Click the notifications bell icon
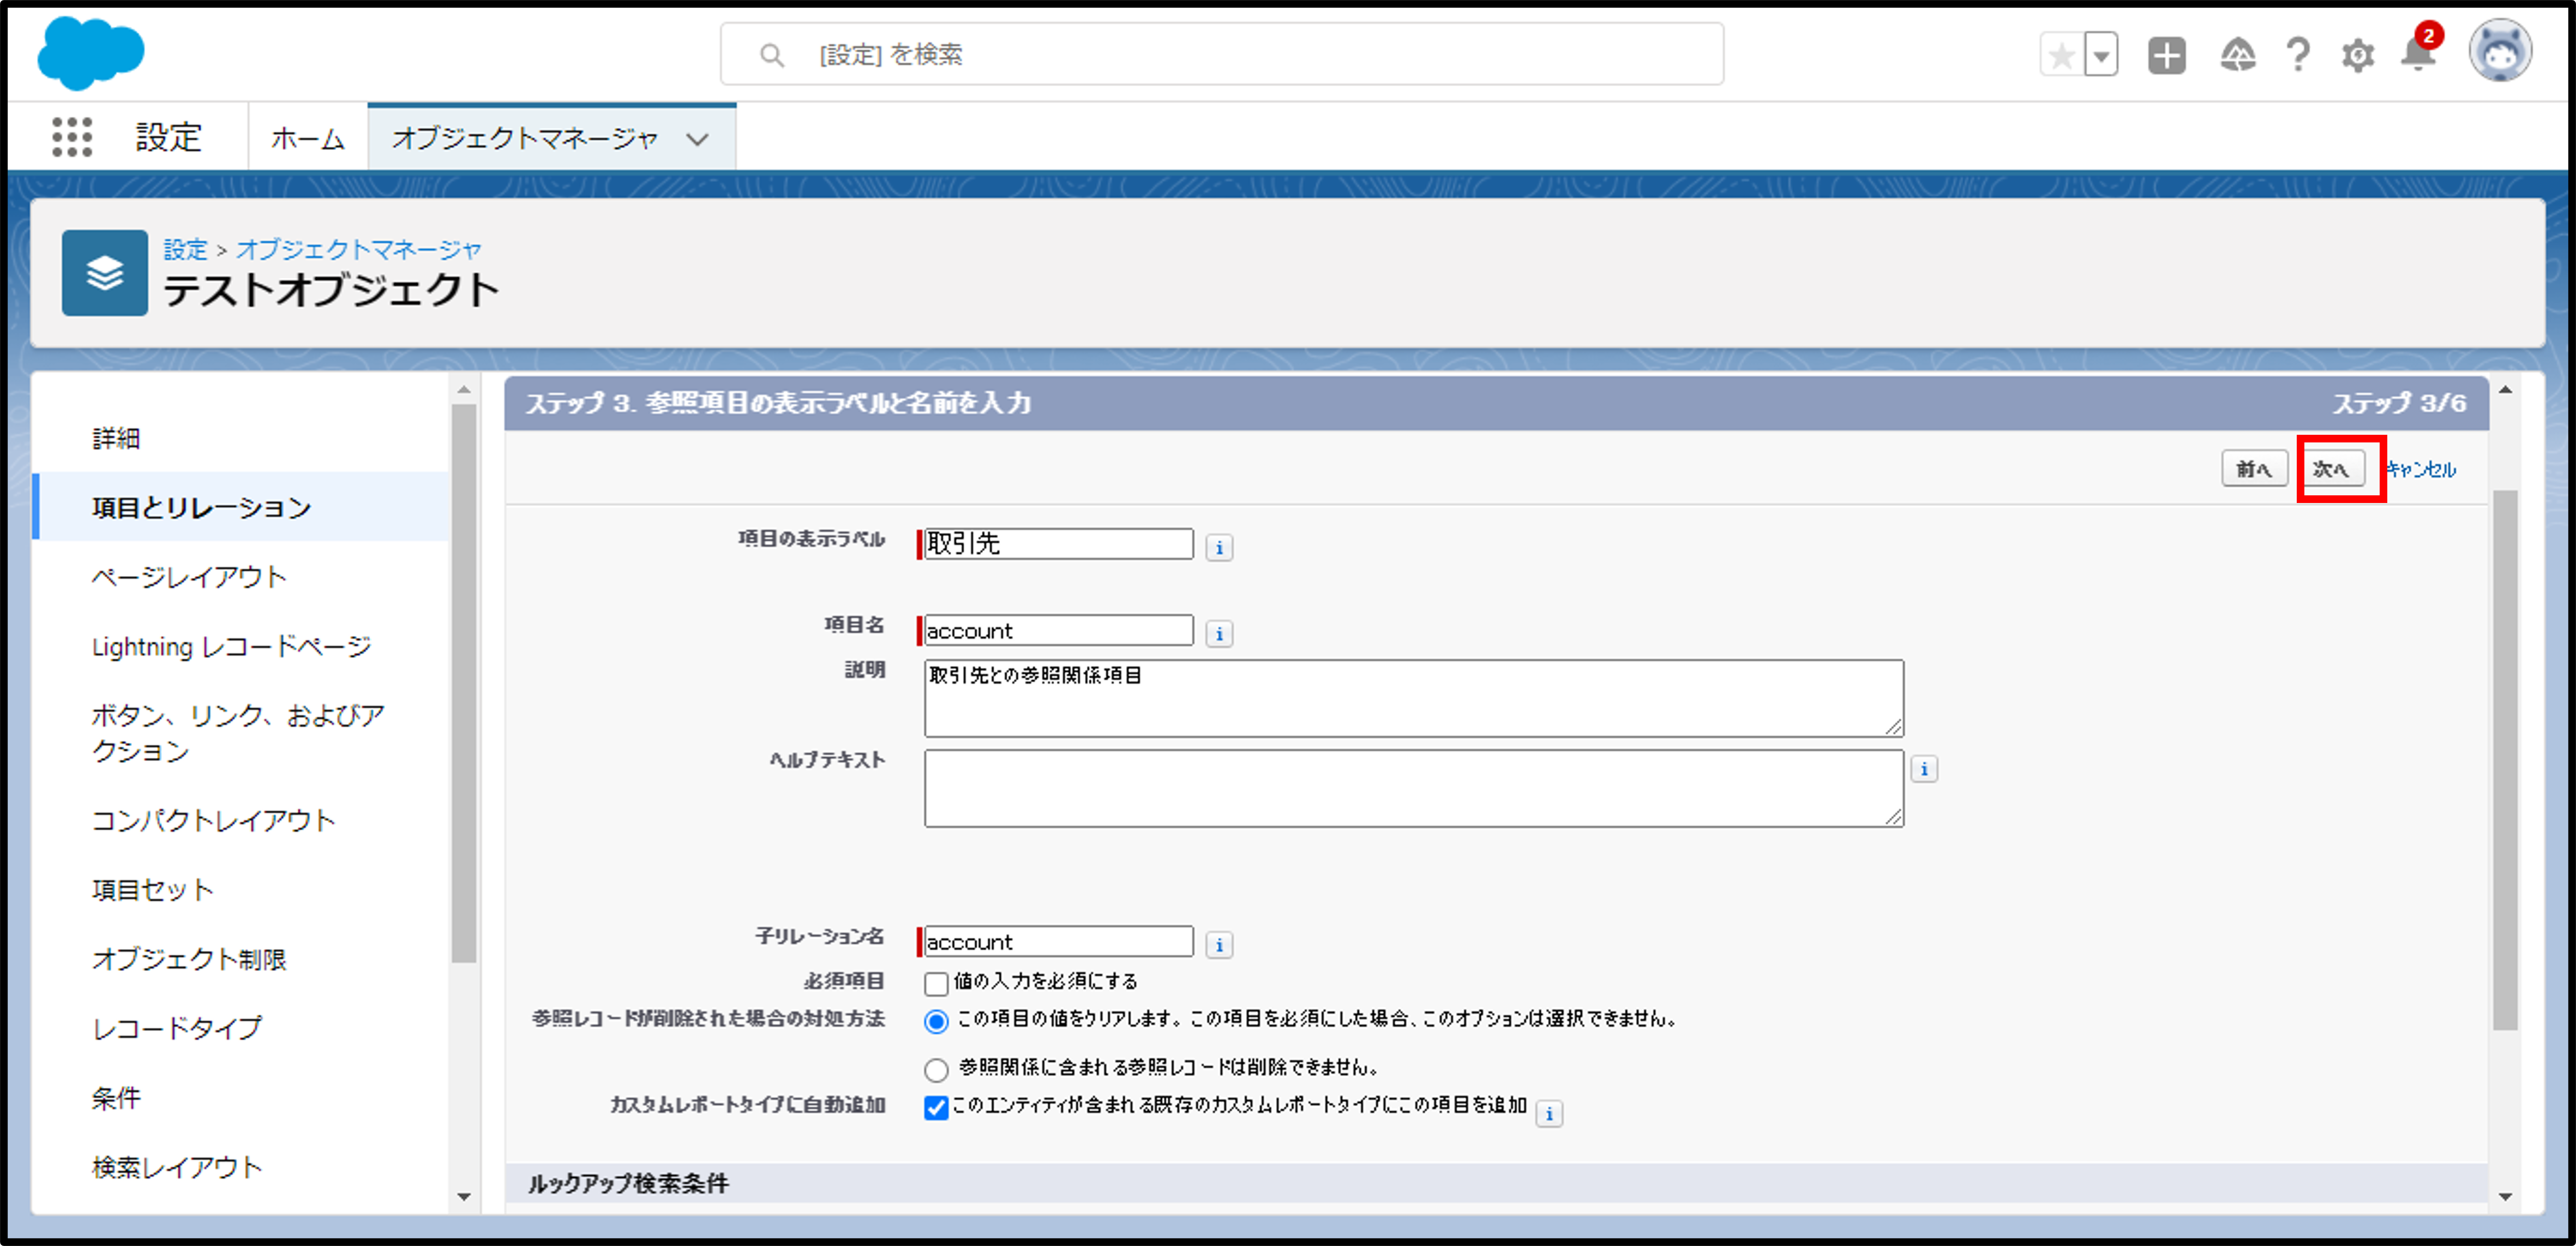 coord(2417,55)
